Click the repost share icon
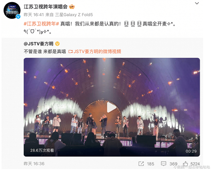 [141, 164]
